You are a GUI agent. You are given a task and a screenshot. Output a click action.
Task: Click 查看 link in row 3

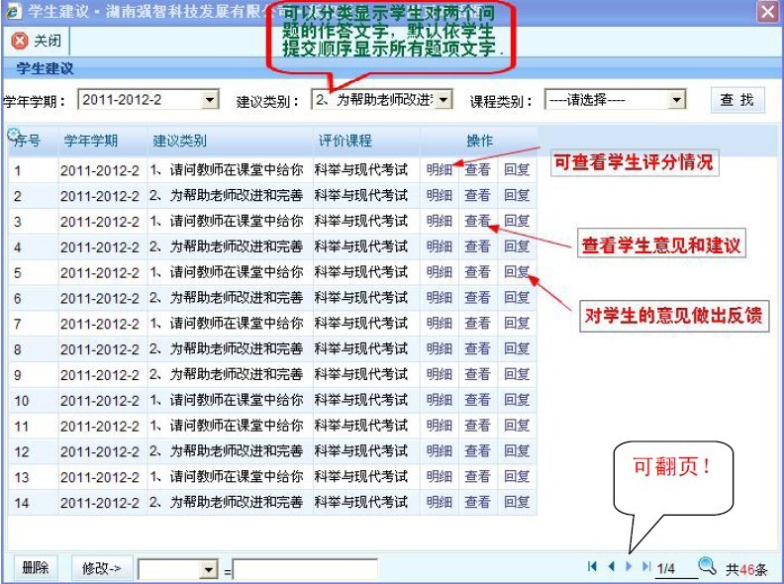click(477, 221)
